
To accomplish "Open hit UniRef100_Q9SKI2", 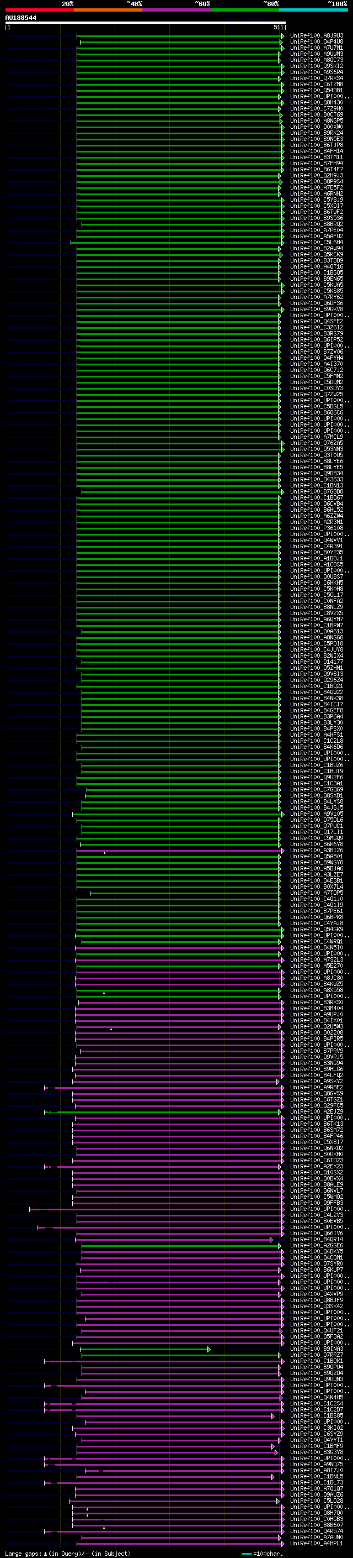I will (317, 66).
